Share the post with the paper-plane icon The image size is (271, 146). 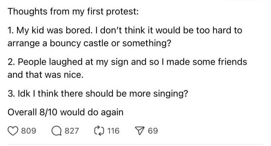[x=140, y=131]
